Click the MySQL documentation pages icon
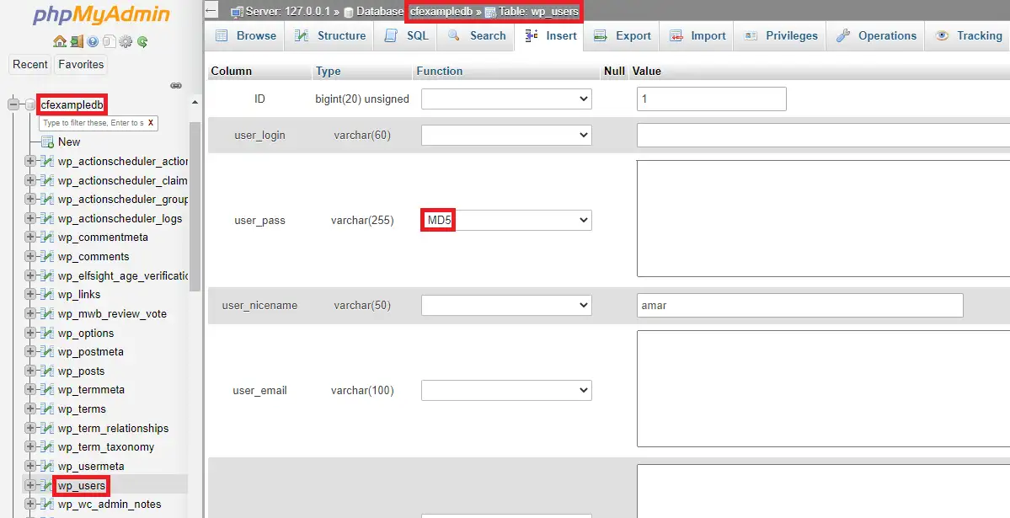The width and height of the screenshot is (1010, 518). click(109, 42)
